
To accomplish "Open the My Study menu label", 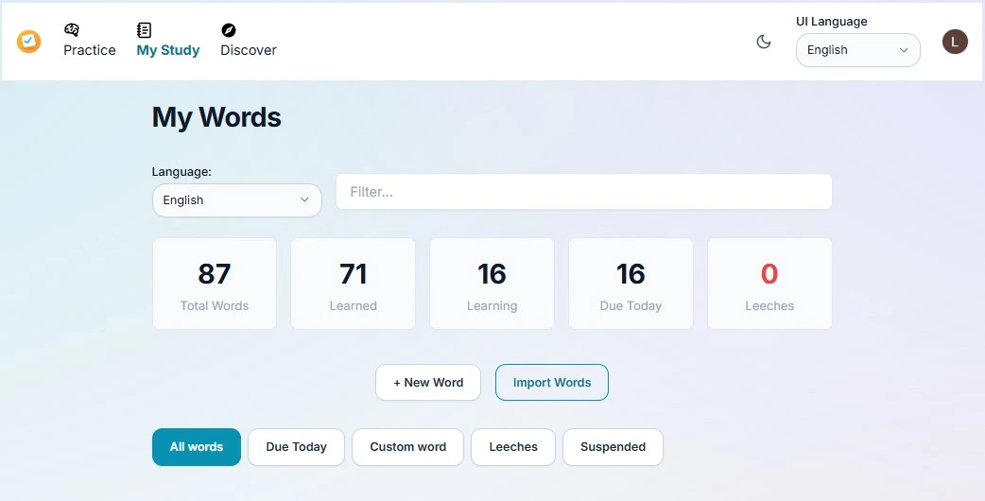I will tap(167, 50).
